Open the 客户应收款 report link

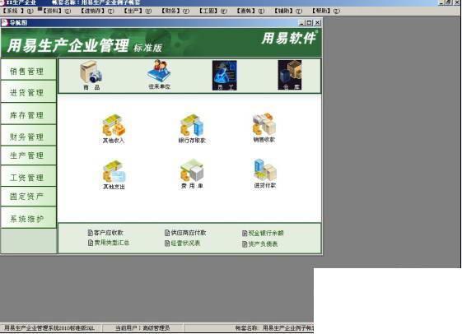pyautogui.click(x=105, y=233)
